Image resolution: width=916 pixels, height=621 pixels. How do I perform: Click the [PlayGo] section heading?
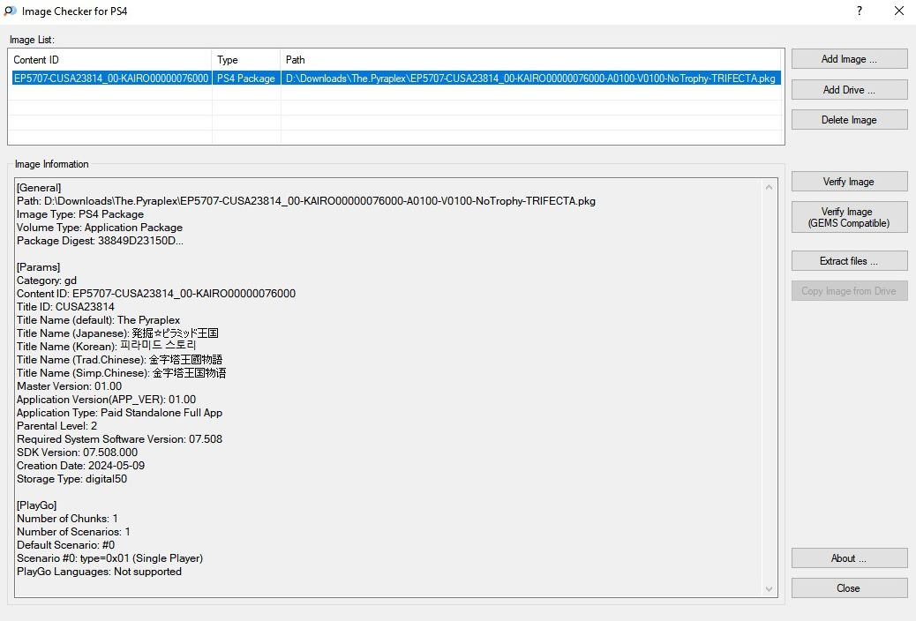click(x=36, y=505)
